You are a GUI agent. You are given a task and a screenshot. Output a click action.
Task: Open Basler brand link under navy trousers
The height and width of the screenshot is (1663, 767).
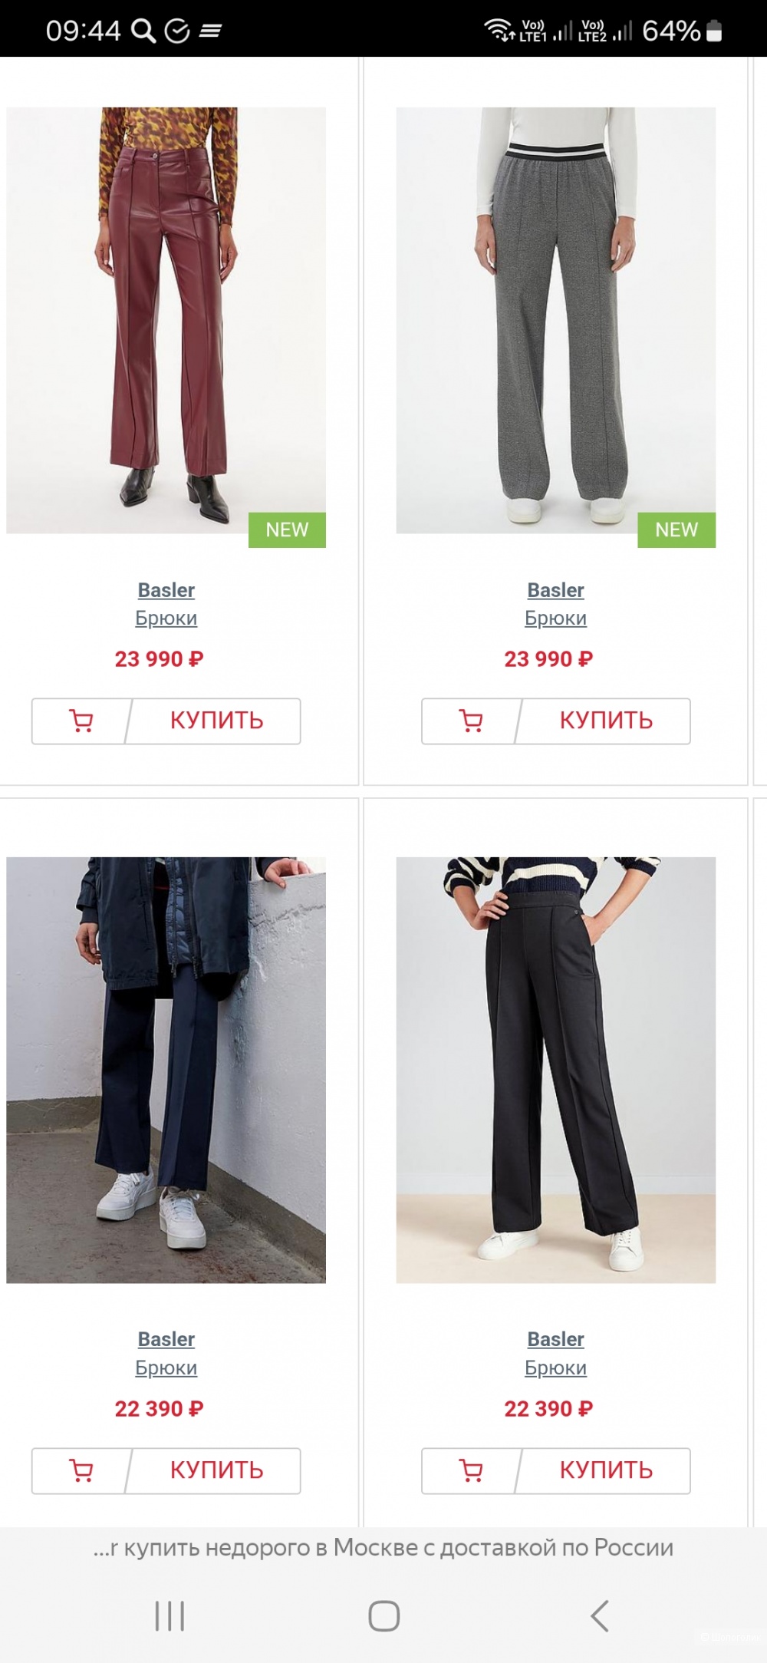click(166, 1339)
